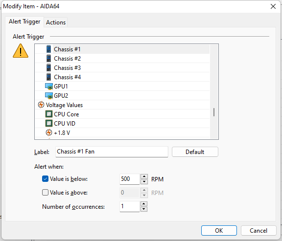Increase the Number of occurrences spinner

click(x=144, y=204)
